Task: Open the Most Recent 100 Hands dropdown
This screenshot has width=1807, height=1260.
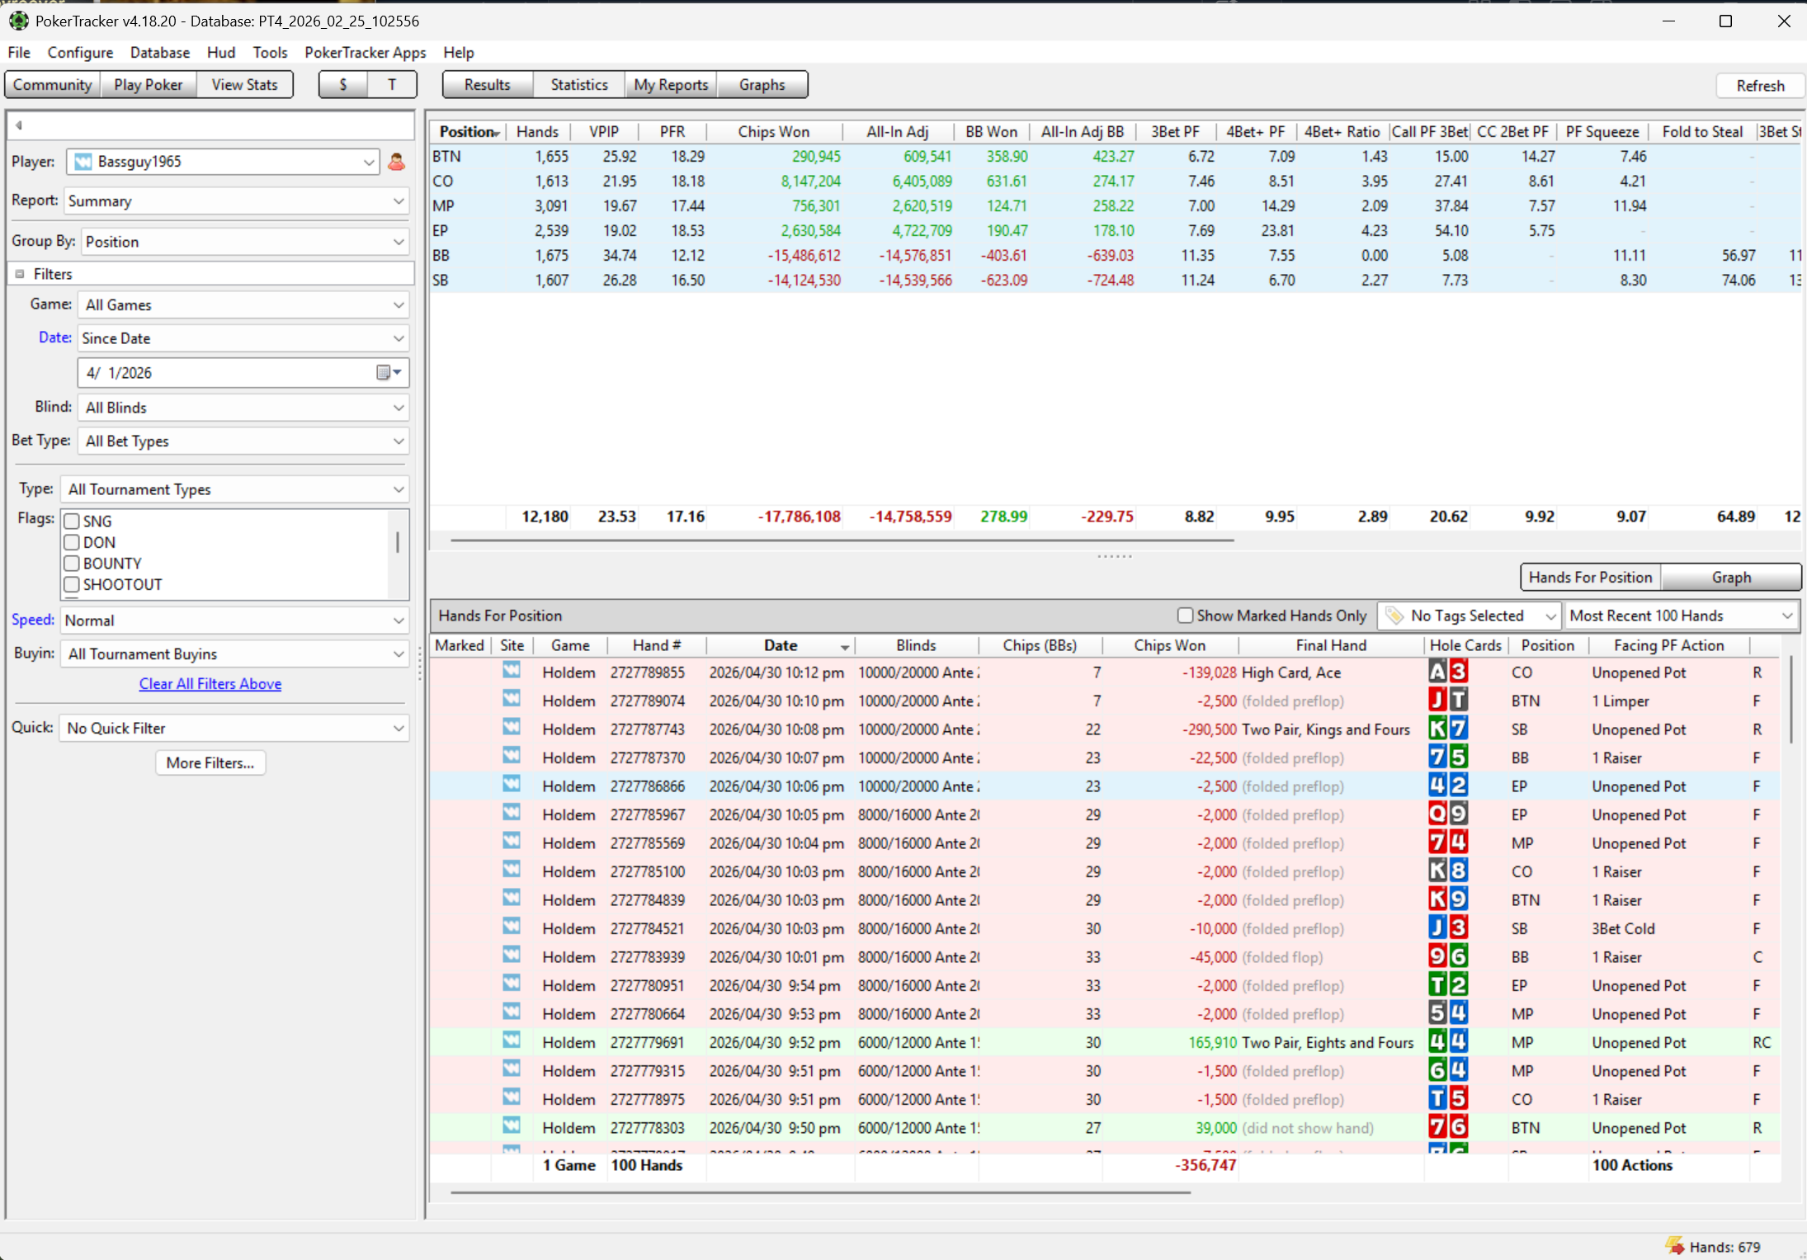Action: tap(1682, 616)
